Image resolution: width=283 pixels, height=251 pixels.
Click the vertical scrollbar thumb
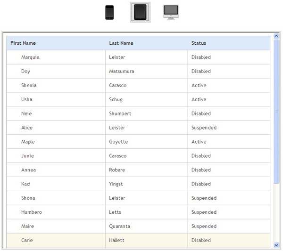[x=276, y=112]
